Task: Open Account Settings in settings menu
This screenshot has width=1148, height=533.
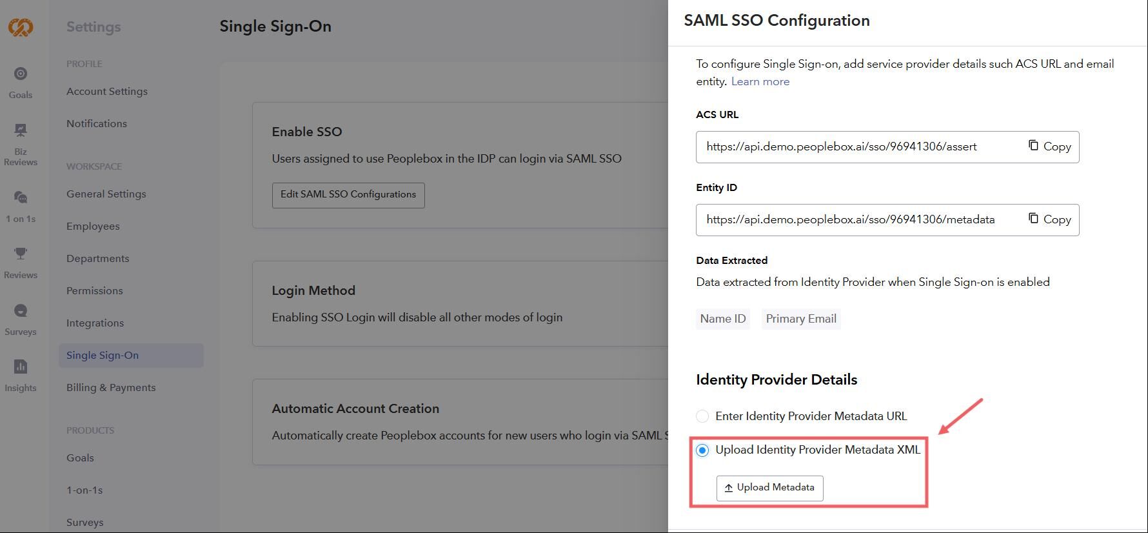Action: (107, 92)
